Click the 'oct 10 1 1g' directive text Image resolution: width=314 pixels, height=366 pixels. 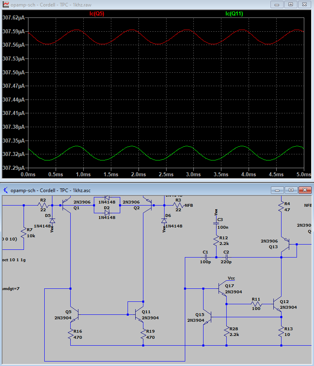pyautogui.click(x=14, y=260)
